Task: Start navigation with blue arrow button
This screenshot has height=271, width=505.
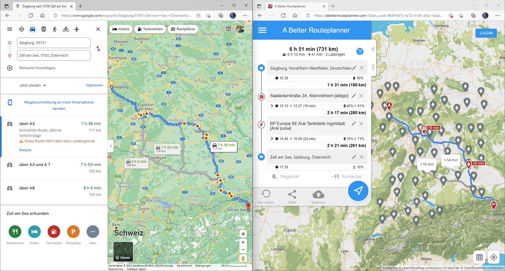Action: (x=358, y=191)
